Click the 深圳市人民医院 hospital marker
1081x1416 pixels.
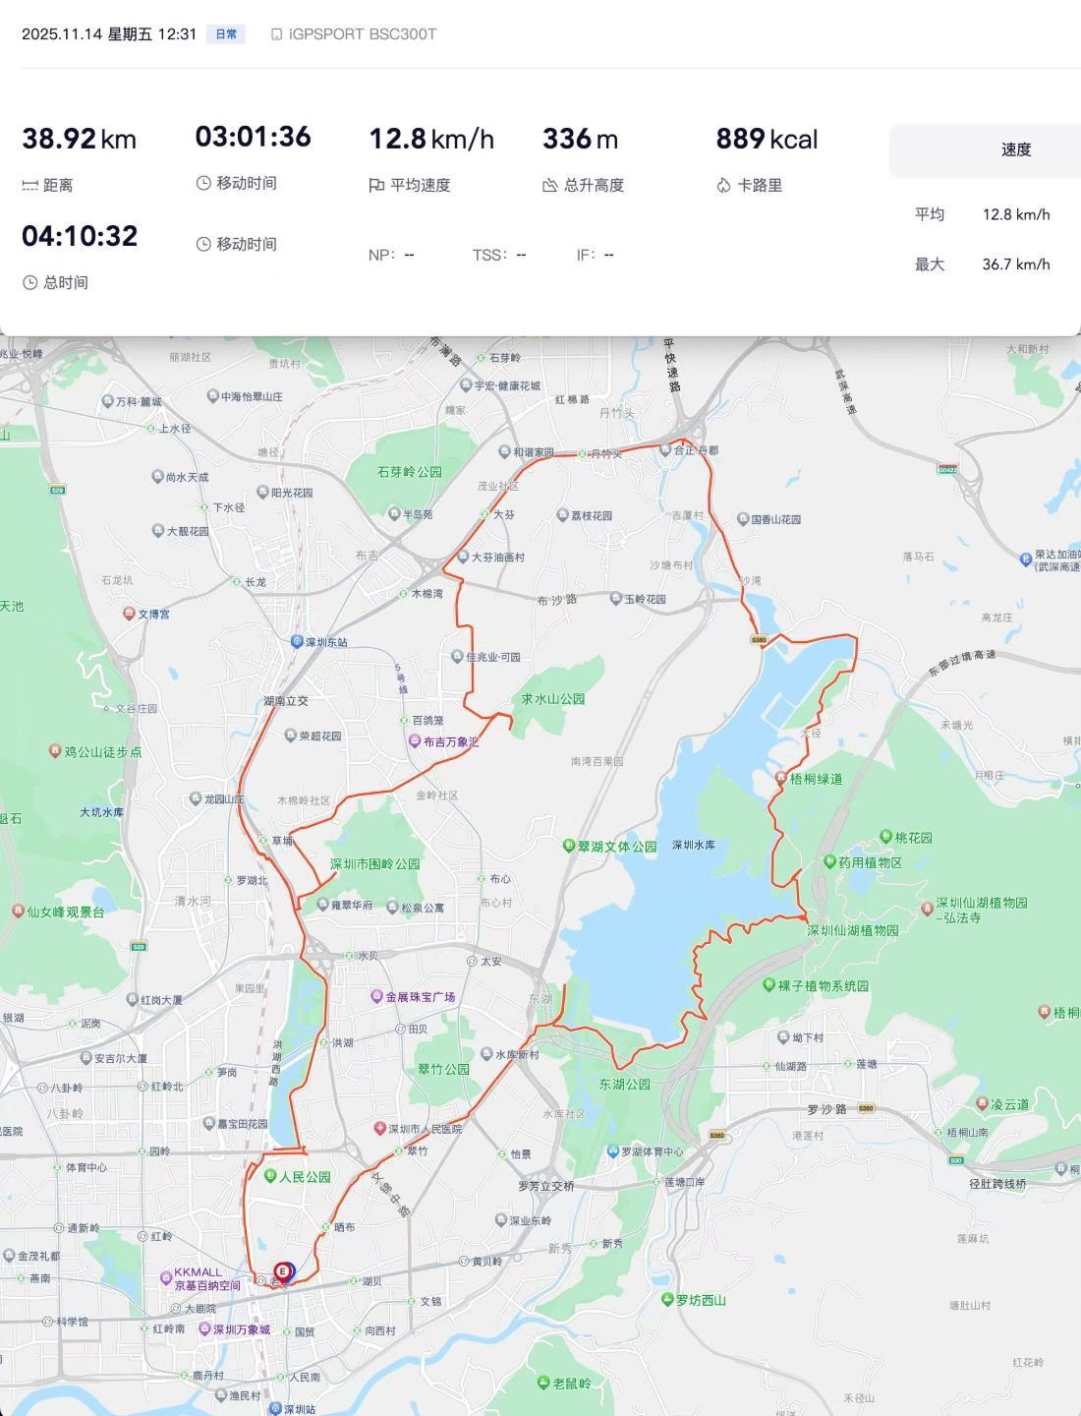(x=380, y=1129)
